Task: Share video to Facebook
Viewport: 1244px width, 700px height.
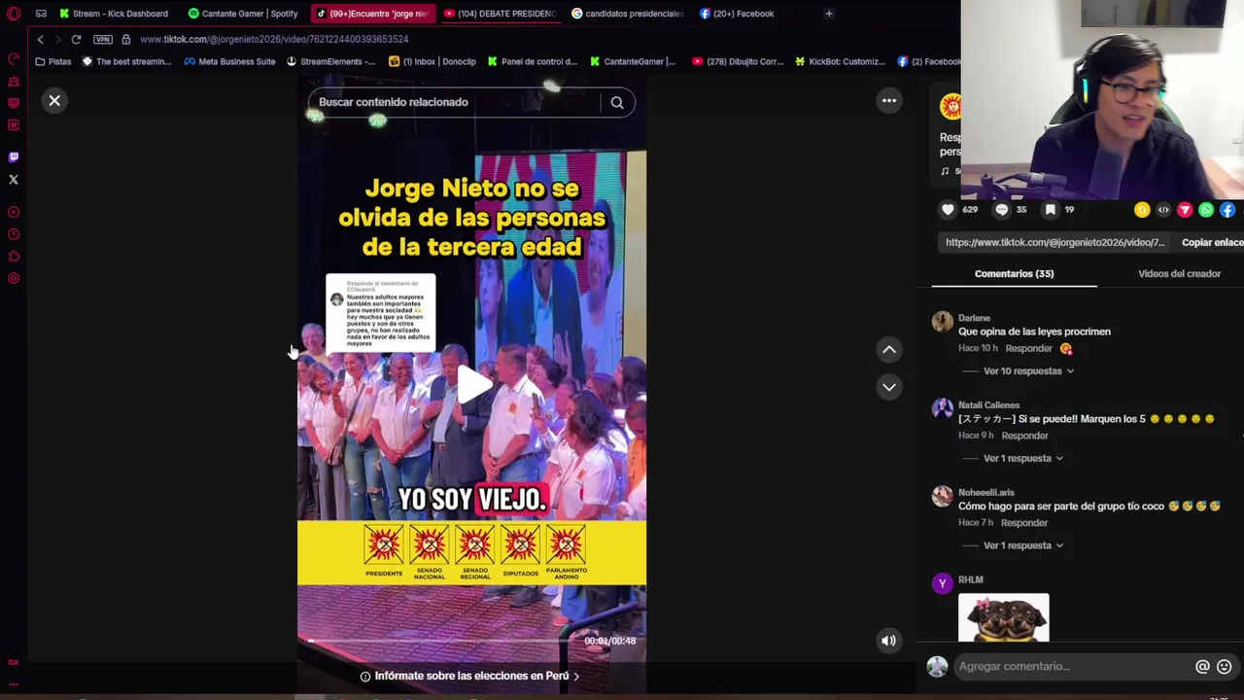Action: pyautogui.click(x=1227, y=210)
